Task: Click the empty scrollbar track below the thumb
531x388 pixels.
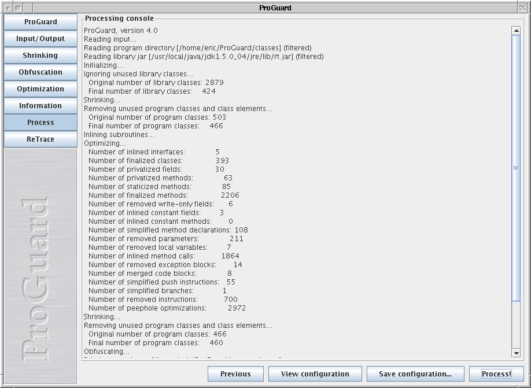Action: point(516,324)
